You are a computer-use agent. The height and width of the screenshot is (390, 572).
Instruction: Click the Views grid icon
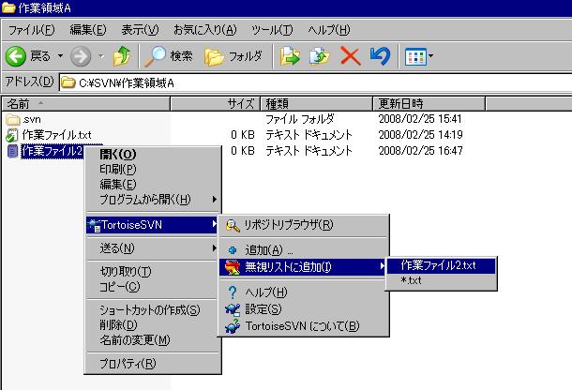415,57
